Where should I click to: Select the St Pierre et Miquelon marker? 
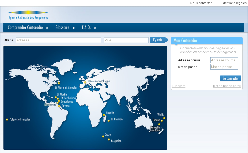click(59, 83)
